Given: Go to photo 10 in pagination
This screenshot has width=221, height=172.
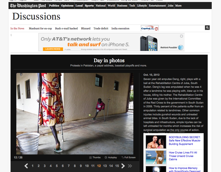Looking at the screenshot, I should pos(87,166).
